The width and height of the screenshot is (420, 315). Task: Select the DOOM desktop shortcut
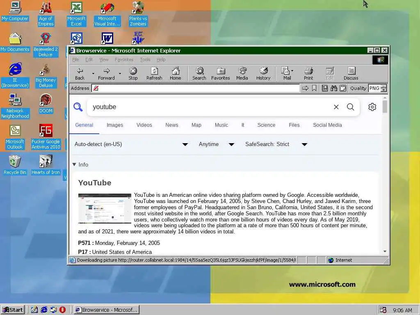pos(46,104)
